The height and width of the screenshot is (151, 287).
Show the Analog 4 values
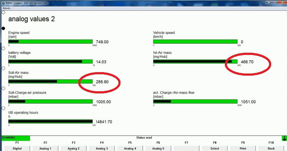130,148
